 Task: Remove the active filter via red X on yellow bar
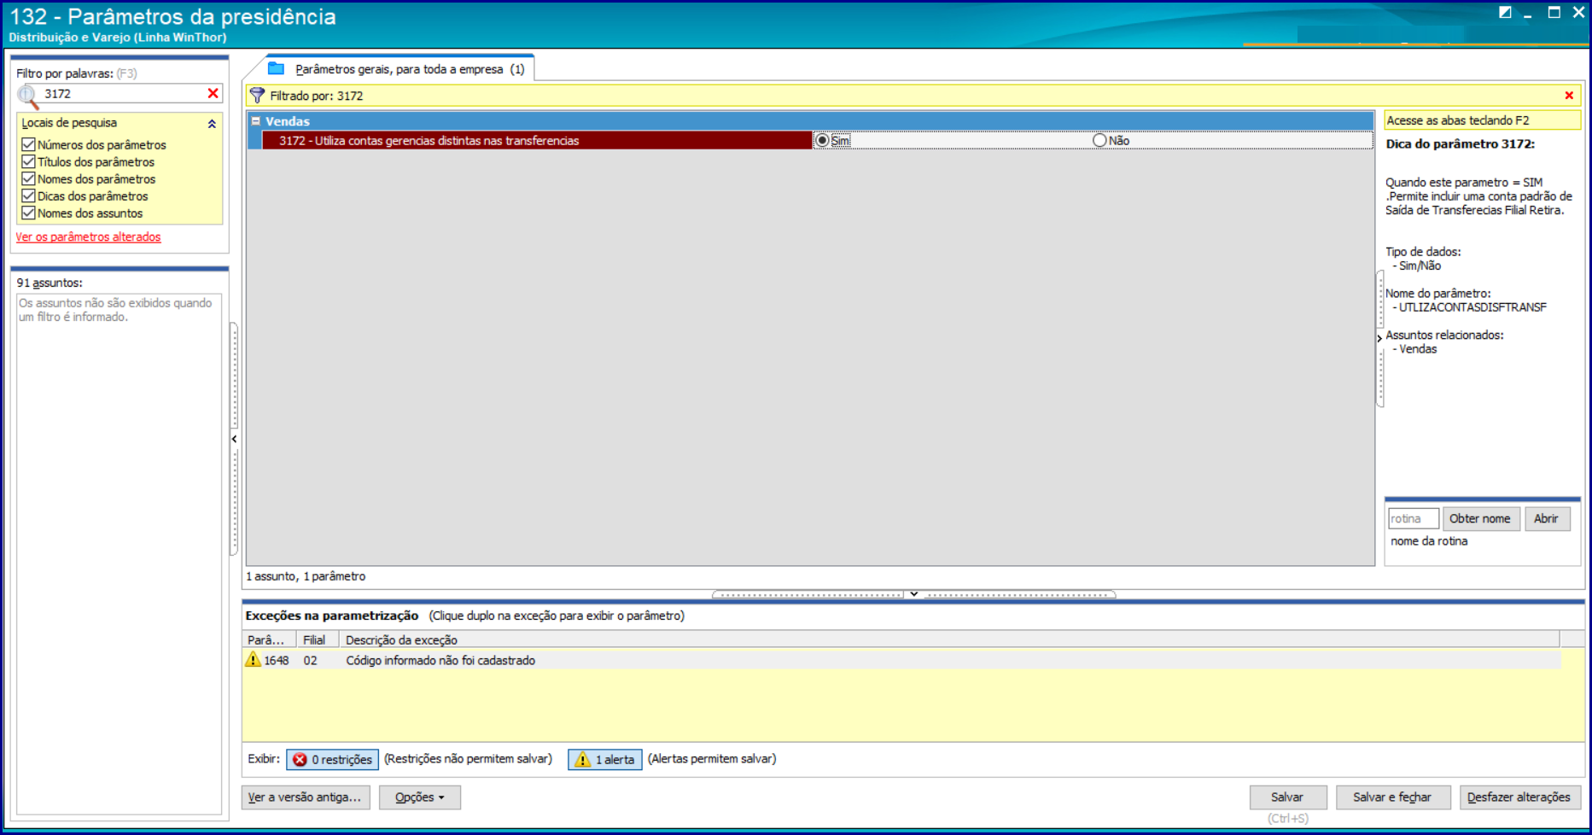1569,96
